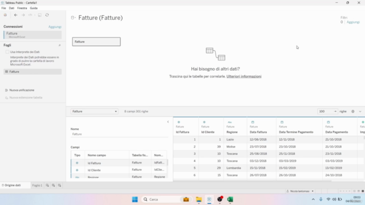Image resolution: width=365 pixels, height=205 pixels.
Task: Open the Guida menu
Action: point(34,8)
